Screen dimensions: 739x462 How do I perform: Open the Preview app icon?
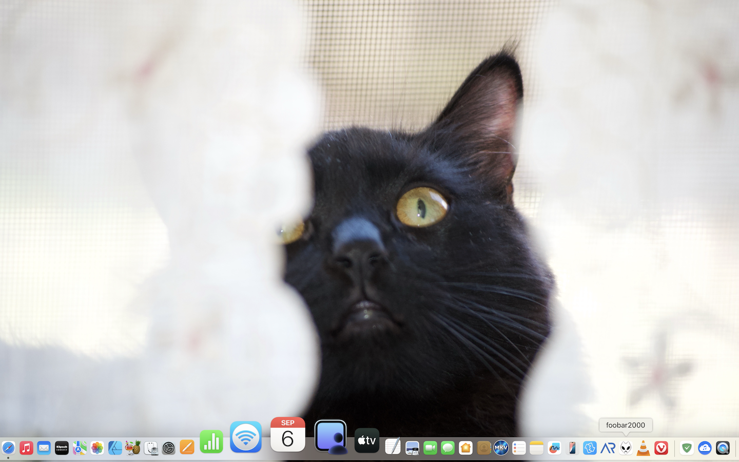[x=412, y=448]
